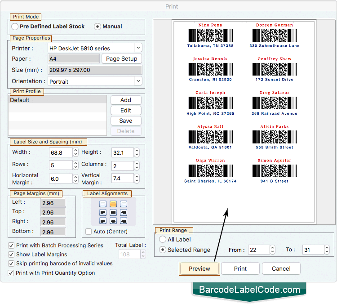Adjust the Total Label stepper
This screenshot has height=304, width=337.
(x=143, y=254)
